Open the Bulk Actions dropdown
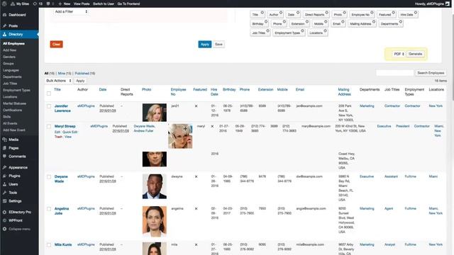454x255 pixels. tap(59, 81)
